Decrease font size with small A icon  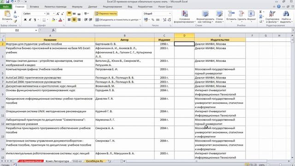click(x=63, y=14)
